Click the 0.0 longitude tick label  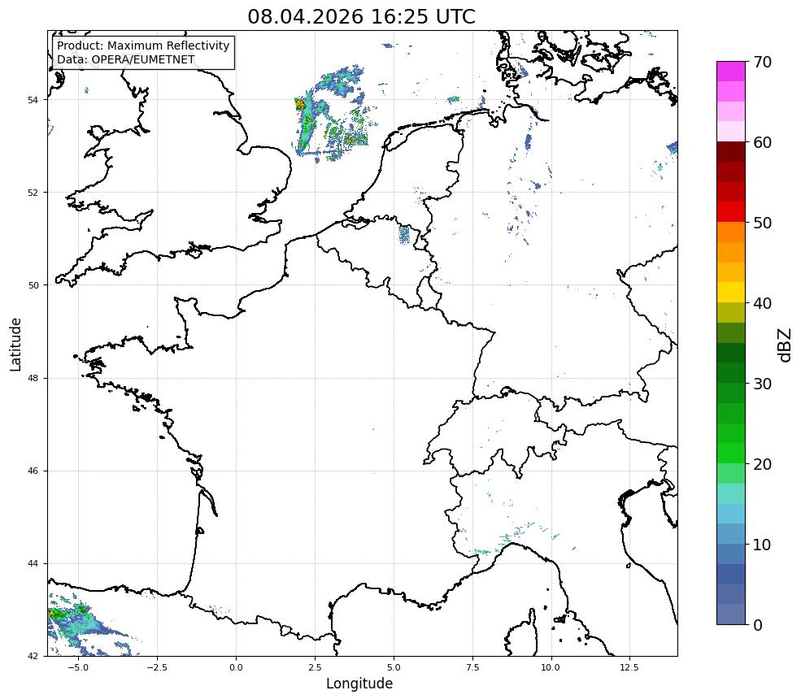pyautogui.click(x=236, y=667)
